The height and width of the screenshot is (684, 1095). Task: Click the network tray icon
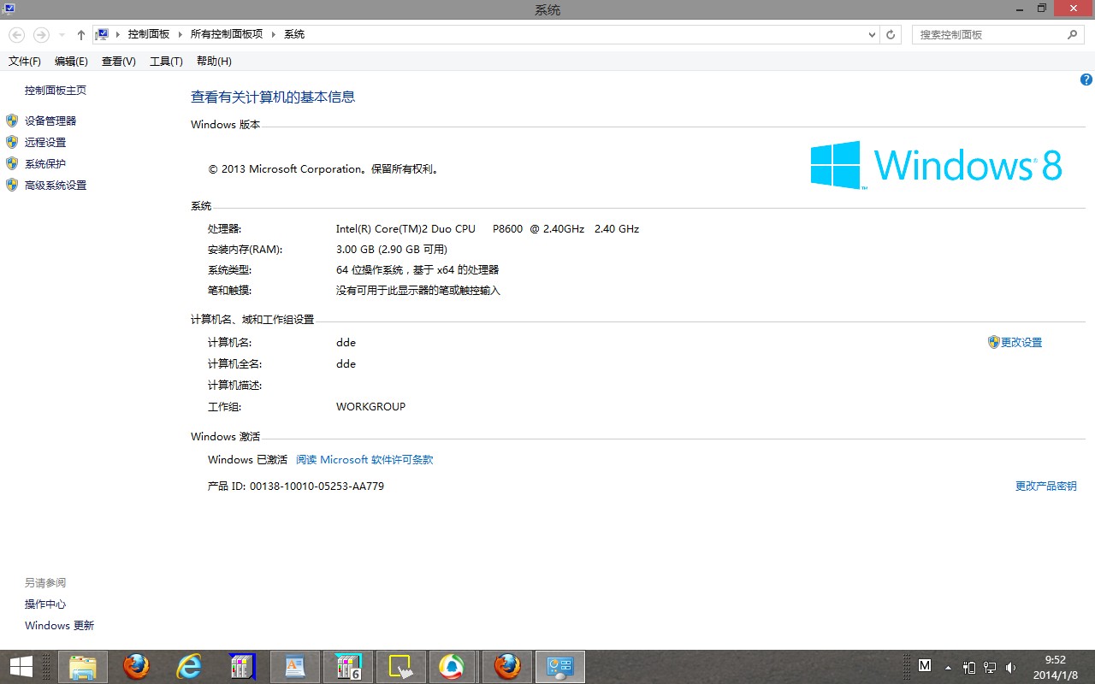tap(990, 667)
